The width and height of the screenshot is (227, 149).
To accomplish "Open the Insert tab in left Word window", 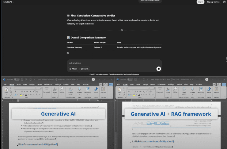I will click(x=19, y=84).
